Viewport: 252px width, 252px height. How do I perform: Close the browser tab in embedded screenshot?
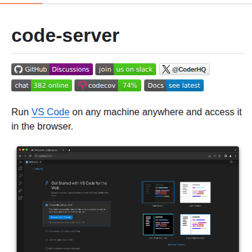[63, 150]
